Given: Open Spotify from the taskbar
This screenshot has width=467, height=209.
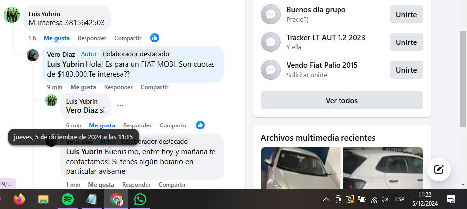Looking at the screenshot, I should [x=68, y=200].
